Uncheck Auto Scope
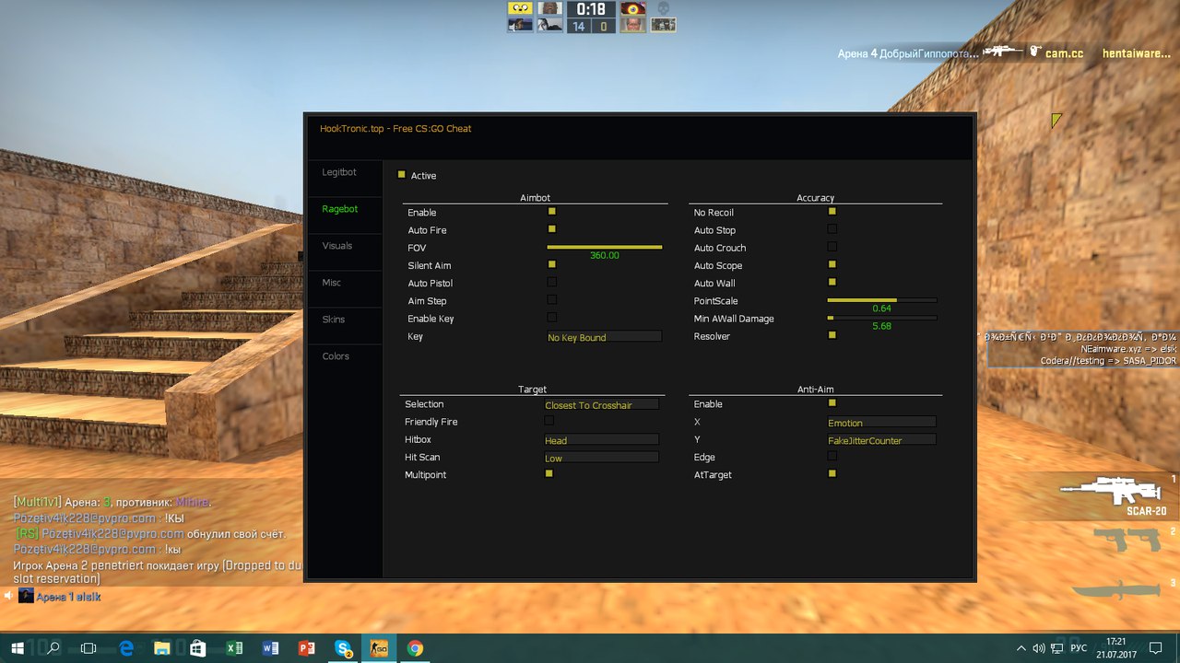This screenshot has width=1180, height=663. click(x=832, y=264)
